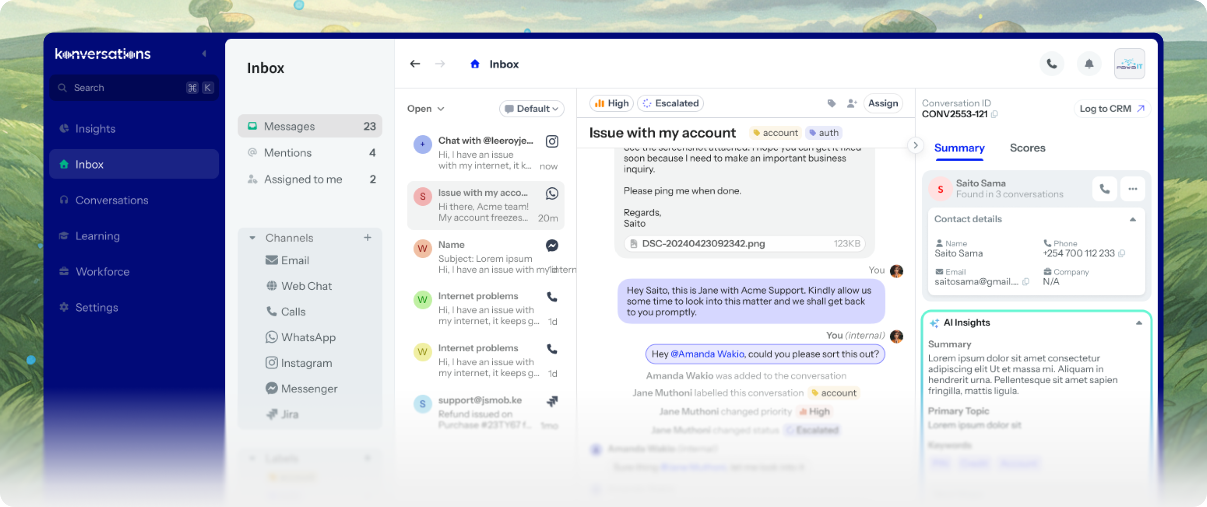The width and height of the screenshot is (1207, 507).
Task: Call Saito Sama using contact phone icon
Action: coord(1104,189)
